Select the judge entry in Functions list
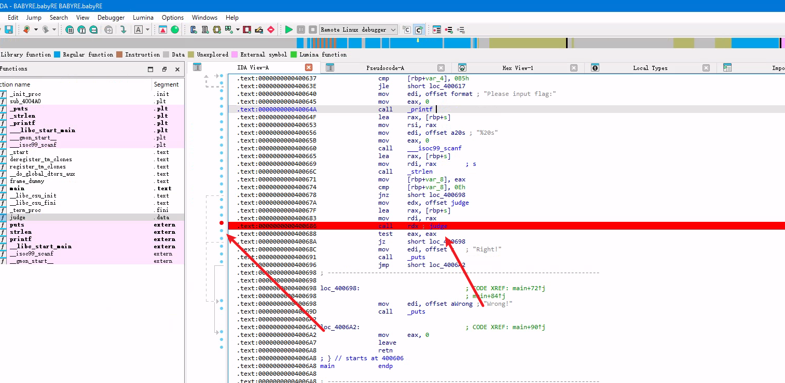This screenshot has width=785, height=383. (17, 218)
